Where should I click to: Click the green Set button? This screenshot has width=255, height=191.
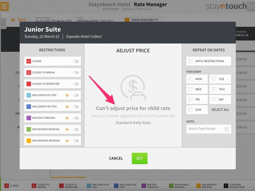[139, 158]
